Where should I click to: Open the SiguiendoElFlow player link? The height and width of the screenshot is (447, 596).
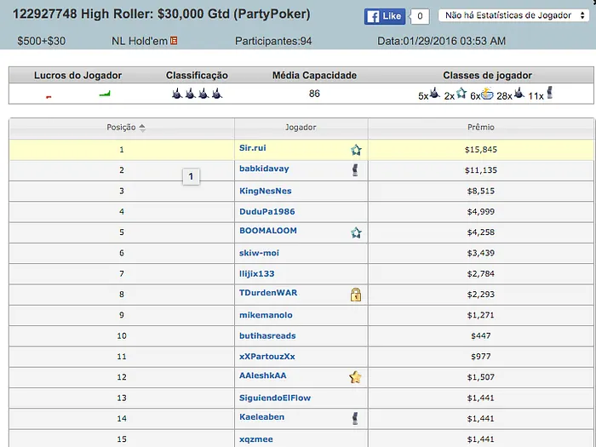(275, 398)
